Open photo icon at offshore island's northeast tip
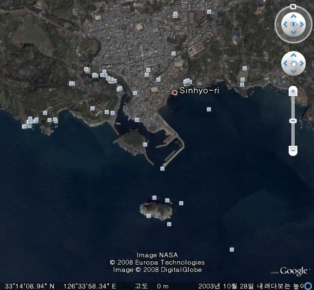Viewport: 314px width, 290px height. [167, 200]
